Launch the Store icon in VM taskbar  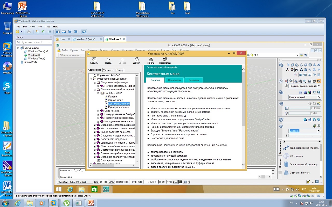(94, 189)
